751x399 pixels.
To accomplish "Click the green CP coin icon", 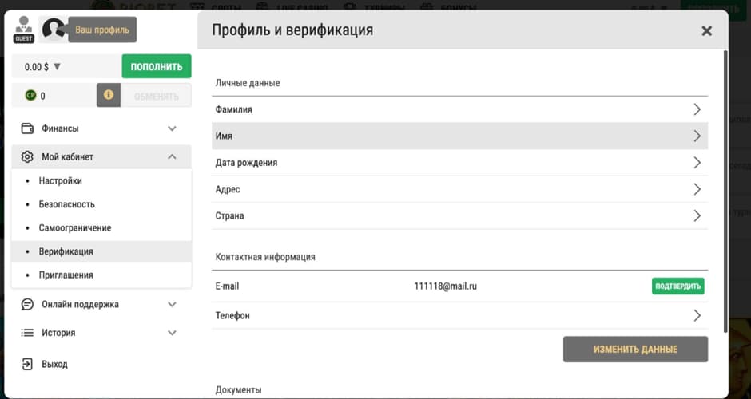I will (x=30, y=96).
